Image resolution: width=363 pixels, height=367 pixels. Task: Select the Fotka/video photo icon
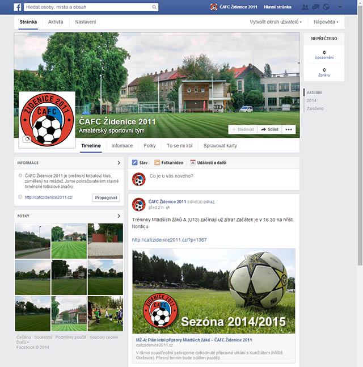(157, 162)
